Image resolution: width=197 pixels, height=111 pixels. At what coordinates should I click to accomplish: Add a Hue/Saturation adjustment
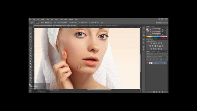click(x=150, y=46)
